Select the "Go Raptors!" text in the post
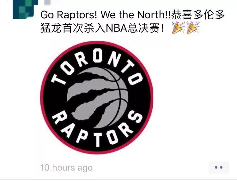Screen dimensions: 237x181 click(x=69, y=15)
